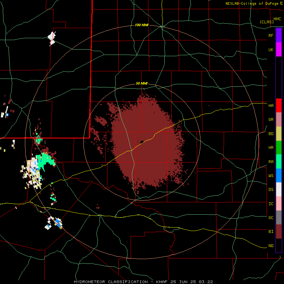The width and height of the screenshot is (284, 284).
Task: Click the "HHC" product code text
Action: tap(277, 19)
